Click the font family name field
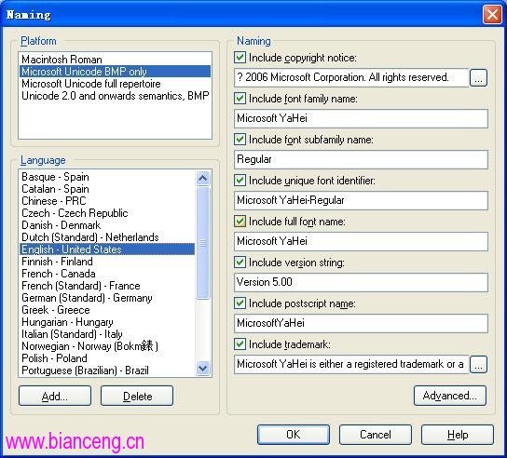The width and height of the screenshot is (507, 458). [x=361, y=118]
